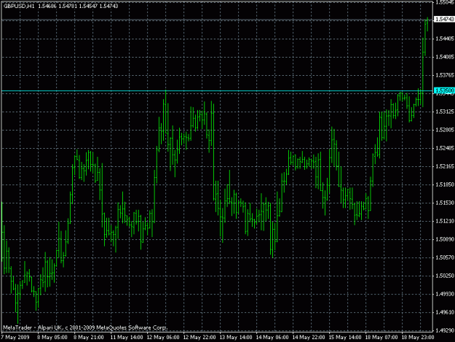Image resolution: width=455 pixels, height=342 pixels.
Task: Click the 1.51210 price axis label
Action: [x=445, y=221]
